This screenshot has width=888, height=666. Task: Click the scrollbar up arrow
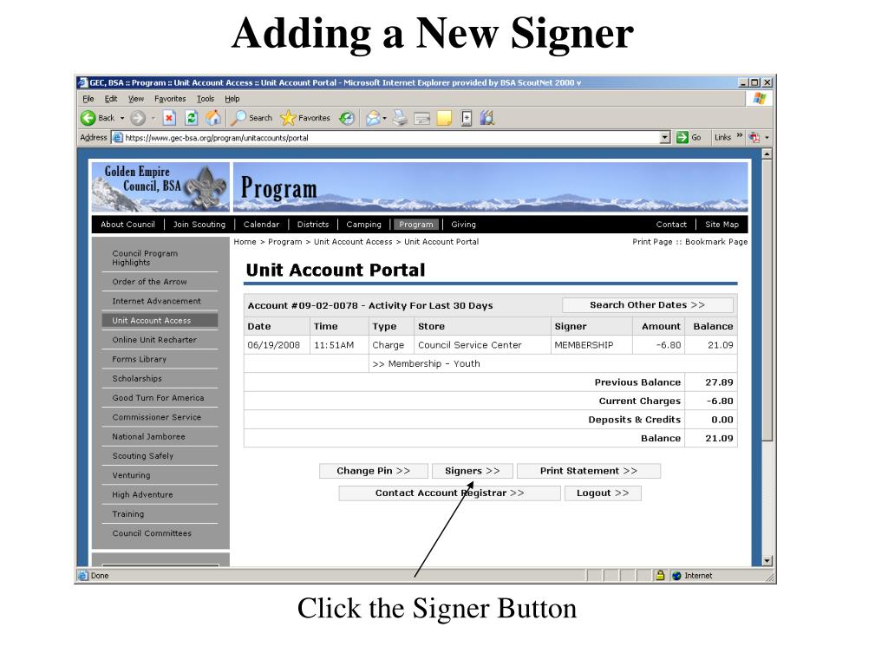[x=767, y=154]
